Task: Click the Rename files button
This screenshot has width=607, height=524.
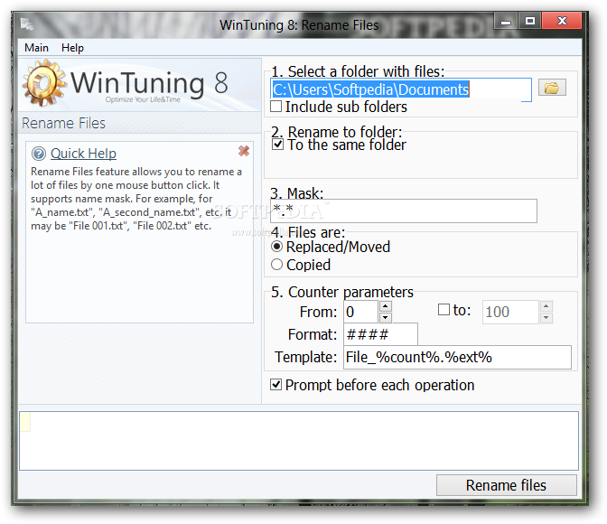Action: click(507, 485)
